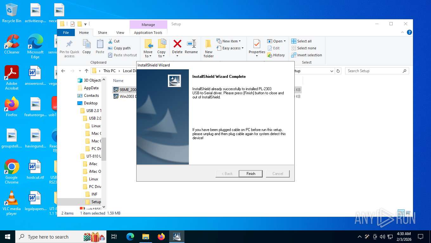Select the hostcut.rtf desktop file

click(x=35, y=170)
